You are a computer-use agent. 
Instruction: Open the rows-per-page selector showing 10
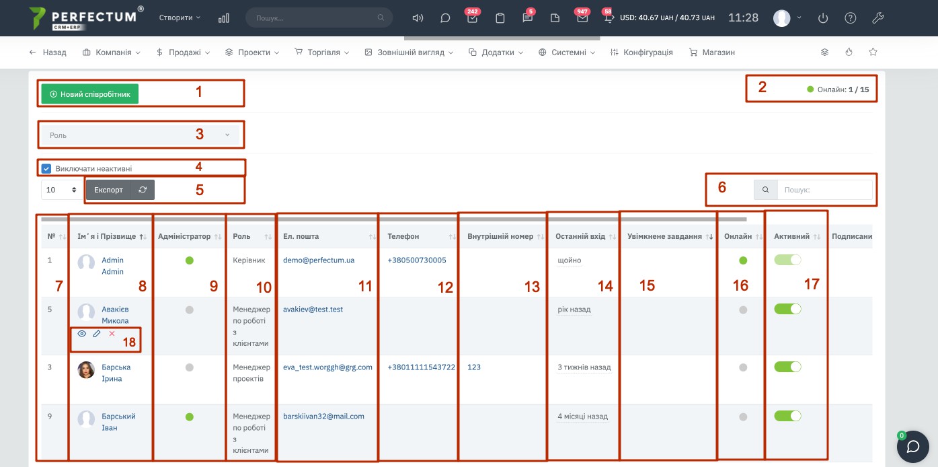click(61, 190)
